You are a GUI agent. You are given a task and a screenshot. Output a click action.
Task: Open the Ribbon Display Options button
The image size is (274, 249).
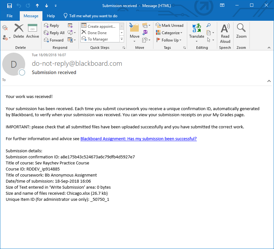222,5
